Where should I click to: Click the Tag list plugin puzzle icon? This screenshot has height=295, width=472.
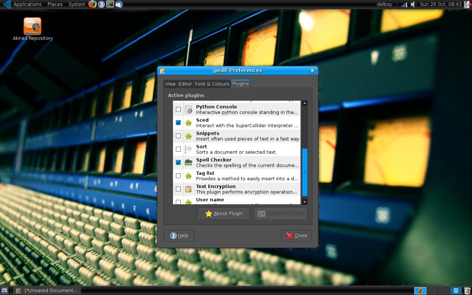[189, 176]
